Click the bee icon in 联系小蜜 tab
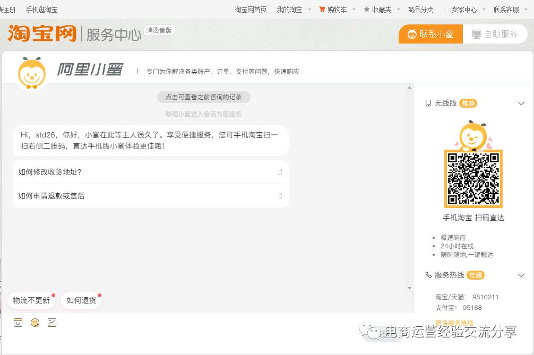This screenshot has height=355, width=534. pyautogui.click(x=412, y=34)
